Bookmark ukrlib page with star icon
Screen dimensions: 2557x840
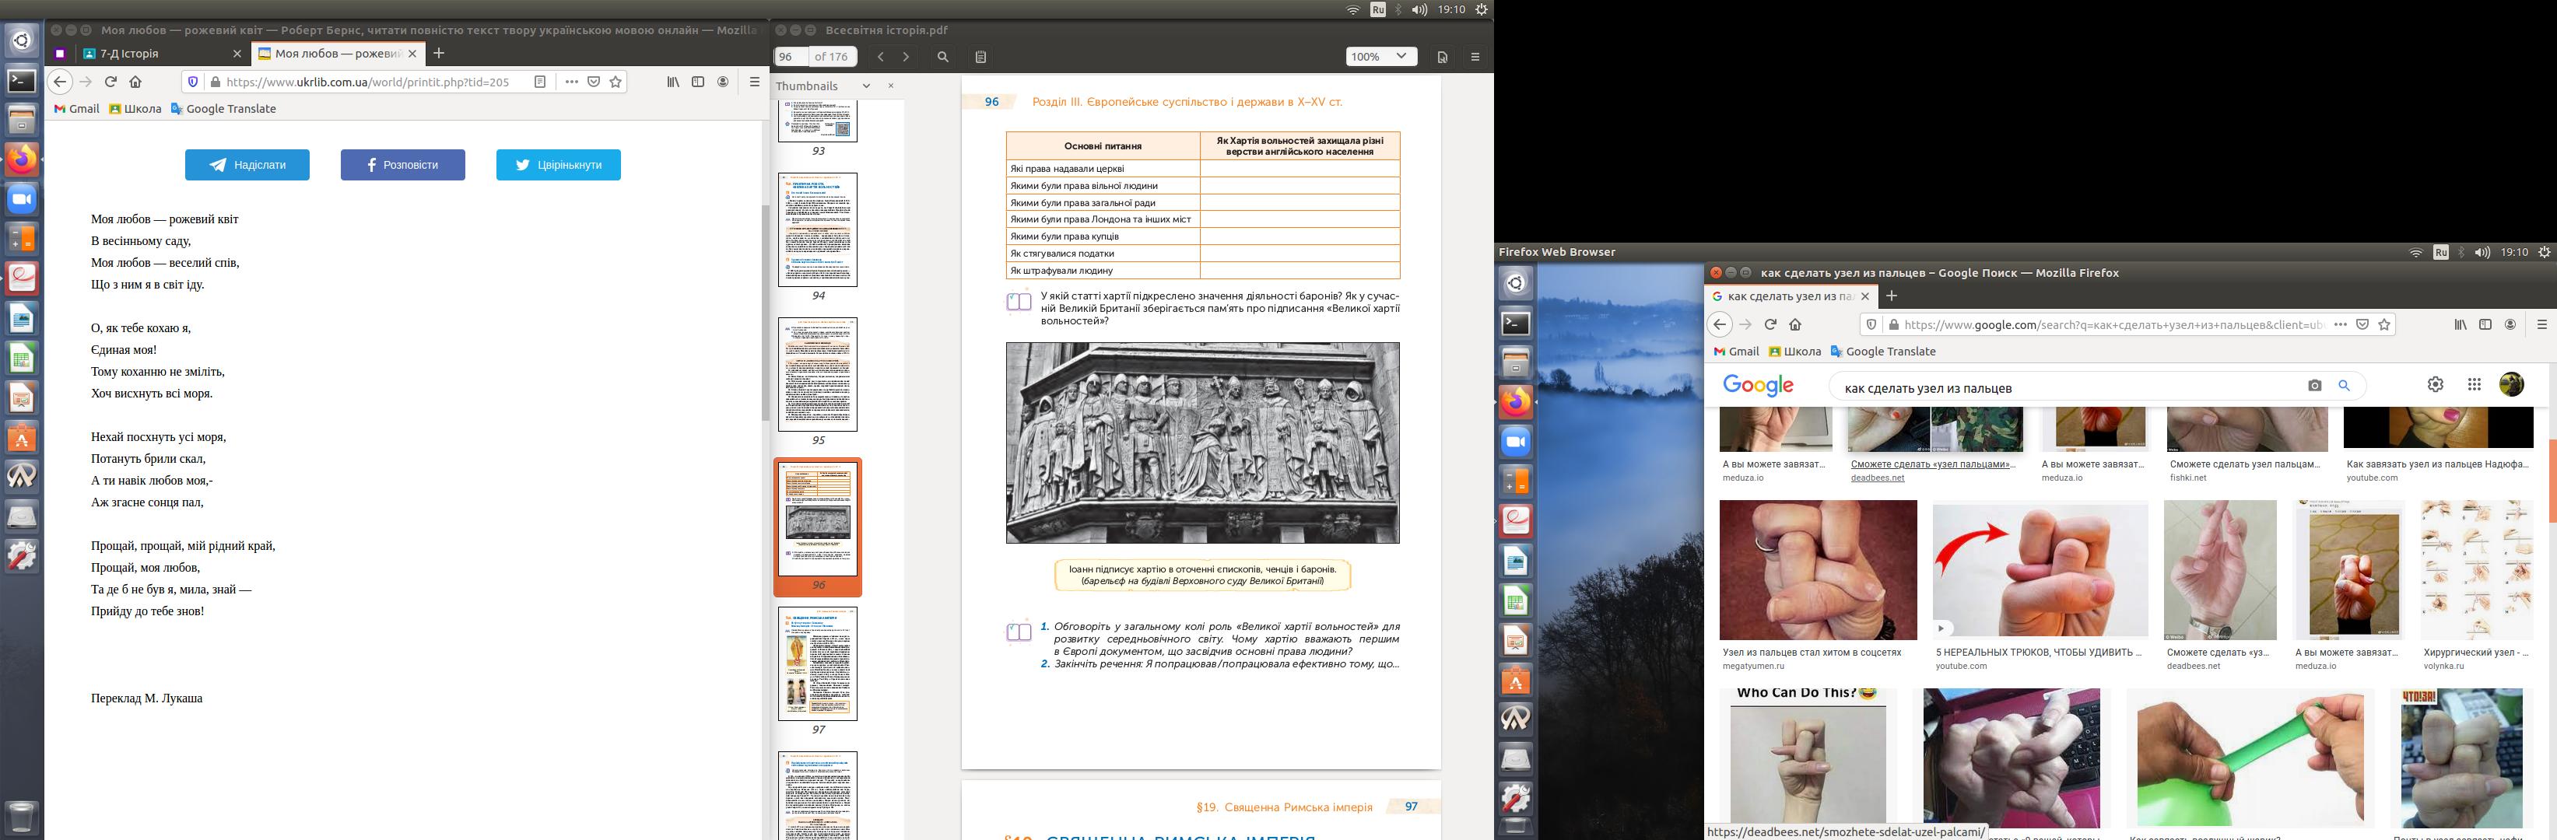616,82
